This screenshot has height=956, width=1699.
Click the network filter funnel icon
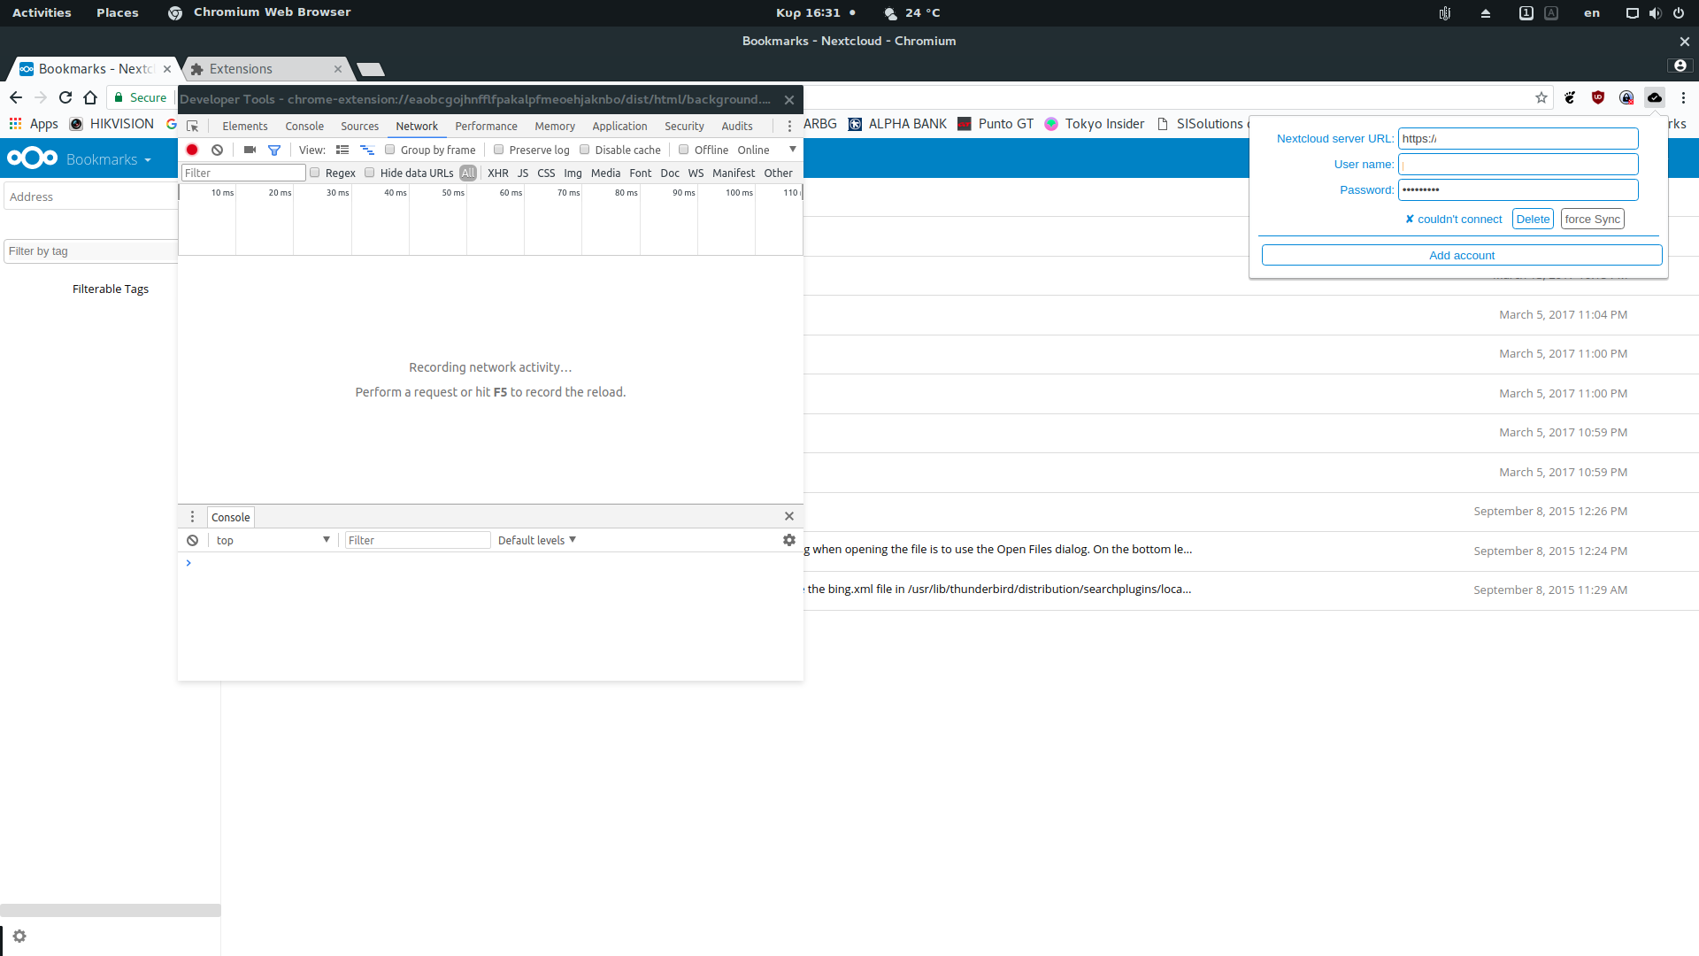point(274,150)
